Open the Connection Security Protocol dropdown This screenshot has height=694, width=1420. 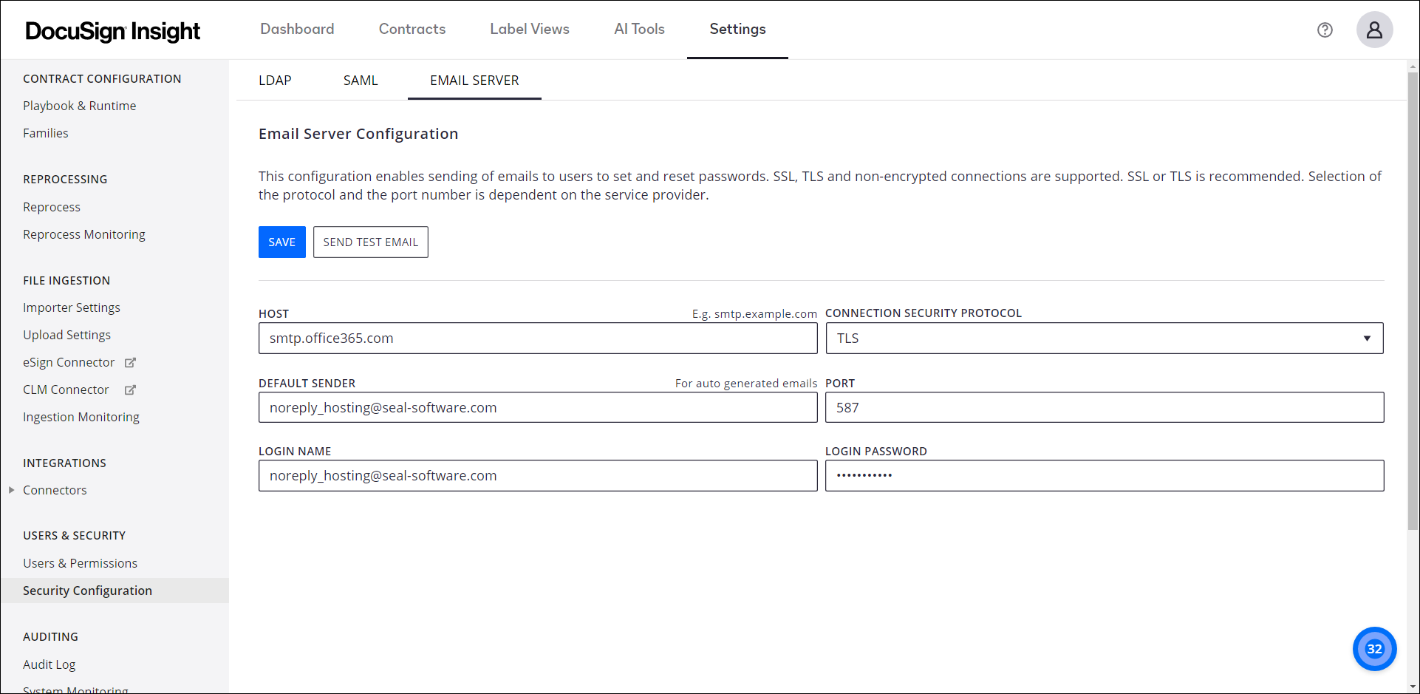1104,339
